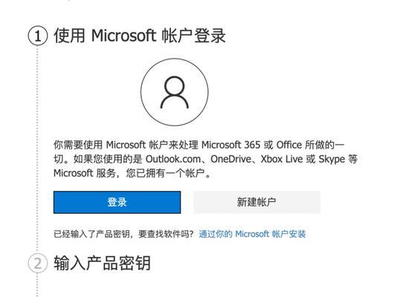
Task: Click the word Outlook.com in the description
Action: point(173,159)
